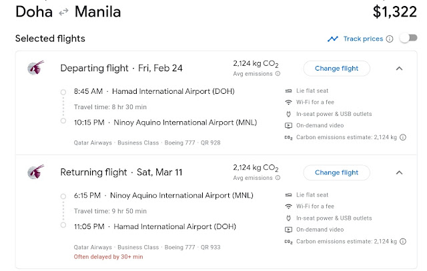Click the Track prices label
The image size is (427, 271).
pyautogui.click(x=363, y=39)
